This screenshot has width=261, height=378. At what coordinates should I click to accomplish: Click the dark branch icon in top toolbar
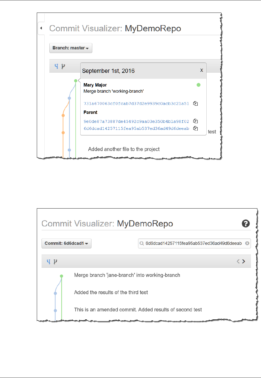pyautogui.click(x=63, y=66)
